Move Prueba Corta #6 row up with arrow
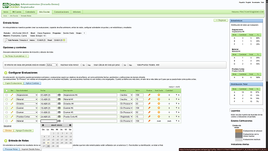268x151 pixels. click(179, 117)
